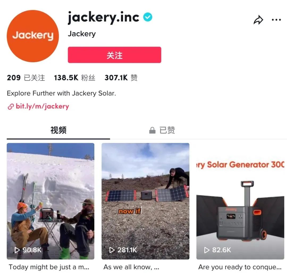This screenshot has width=287, height=273.
Task: Click the share arrow icon
Action: (x=258, y=20)
